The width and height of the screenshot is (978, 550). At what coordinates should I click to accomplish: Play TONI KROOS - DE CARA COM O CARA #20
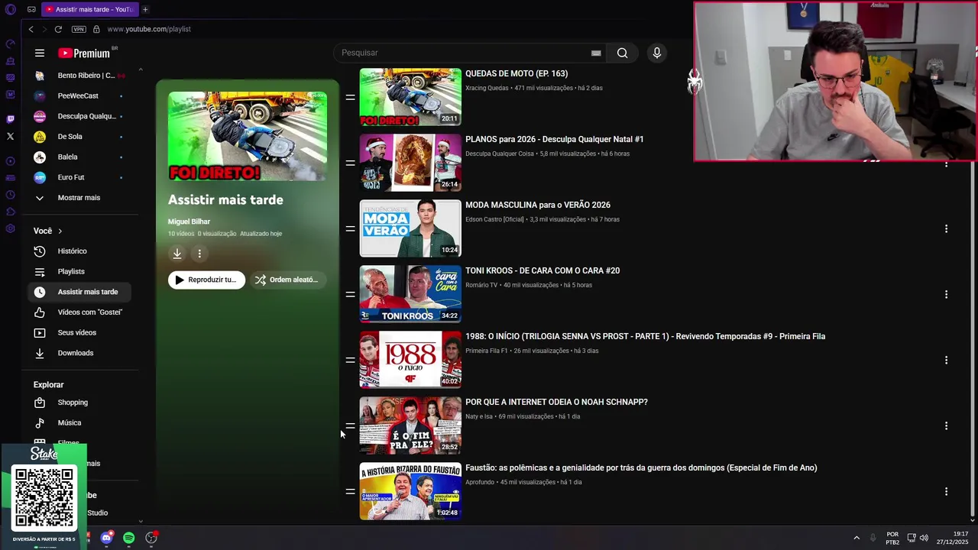point(542,270)
